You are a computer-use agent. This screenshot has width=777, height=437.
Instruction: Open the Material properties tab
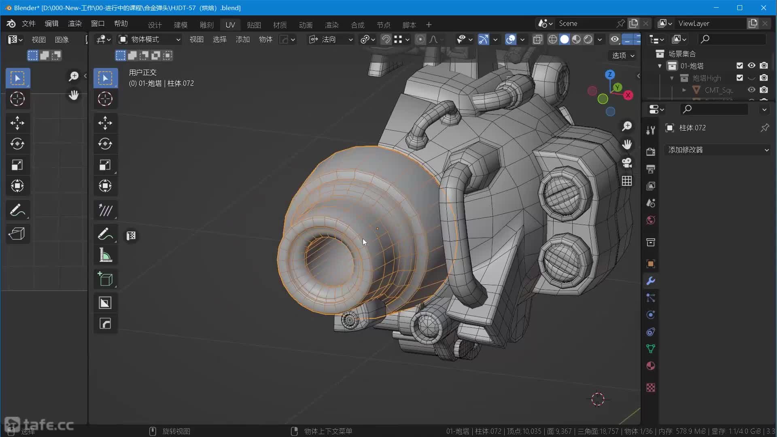point(651,366)
